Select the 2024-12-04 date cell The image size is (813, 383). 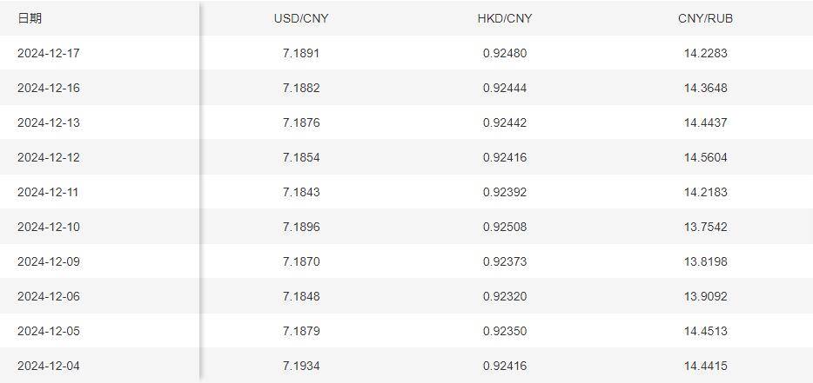point(49,366)
